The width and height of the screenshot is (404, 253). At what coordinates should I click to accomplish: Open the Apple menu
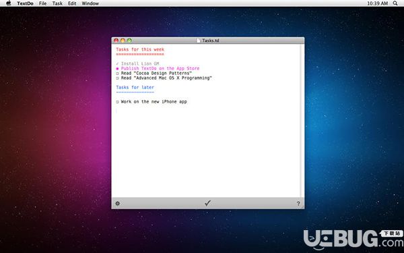[x=9, y=3]
